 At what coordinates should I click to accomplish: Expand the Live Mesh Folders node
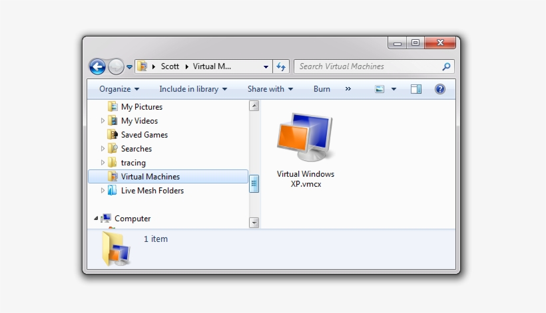point(103,190)
